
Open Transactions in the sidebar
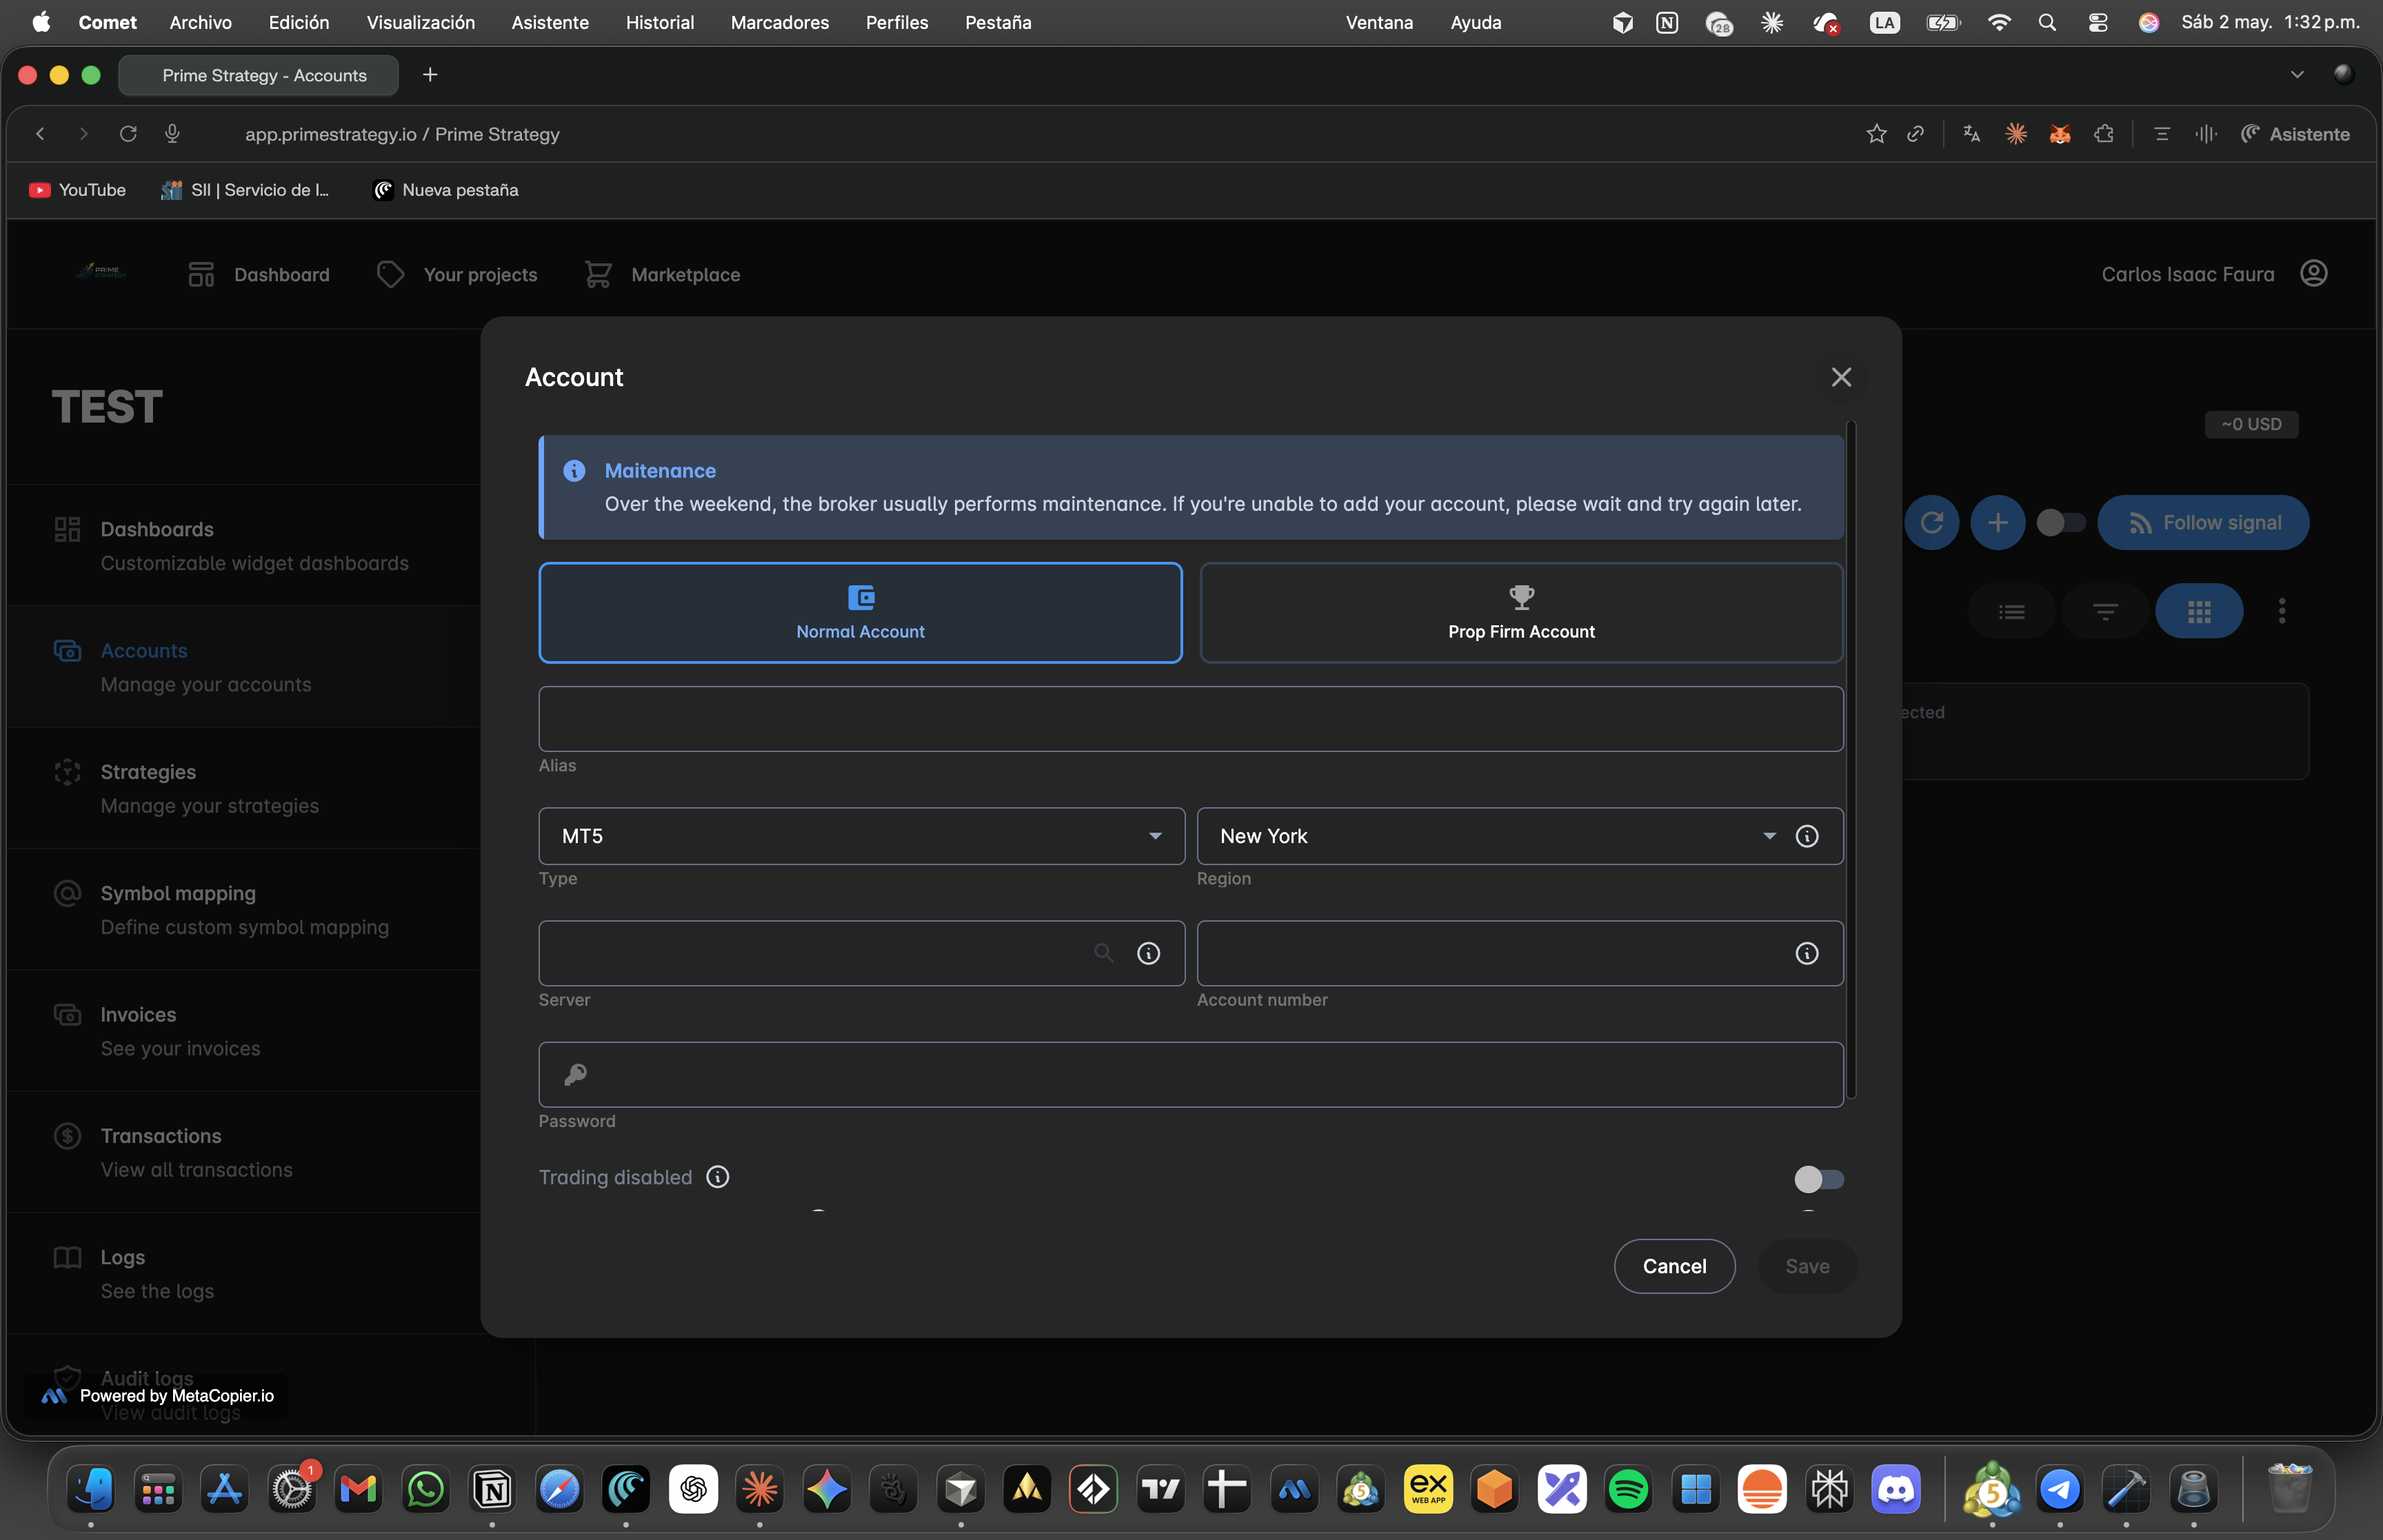(245, 1153)
